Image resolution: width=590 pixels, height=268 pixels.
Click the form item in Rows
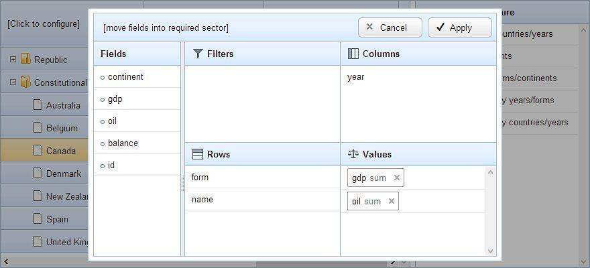pos(200,178)
